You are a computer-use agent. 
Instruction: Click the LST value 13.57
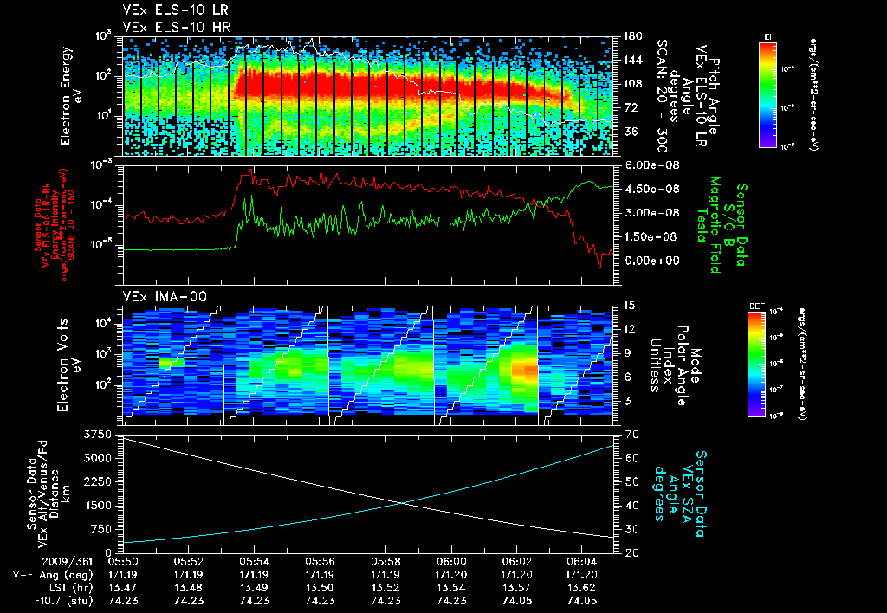516,588
